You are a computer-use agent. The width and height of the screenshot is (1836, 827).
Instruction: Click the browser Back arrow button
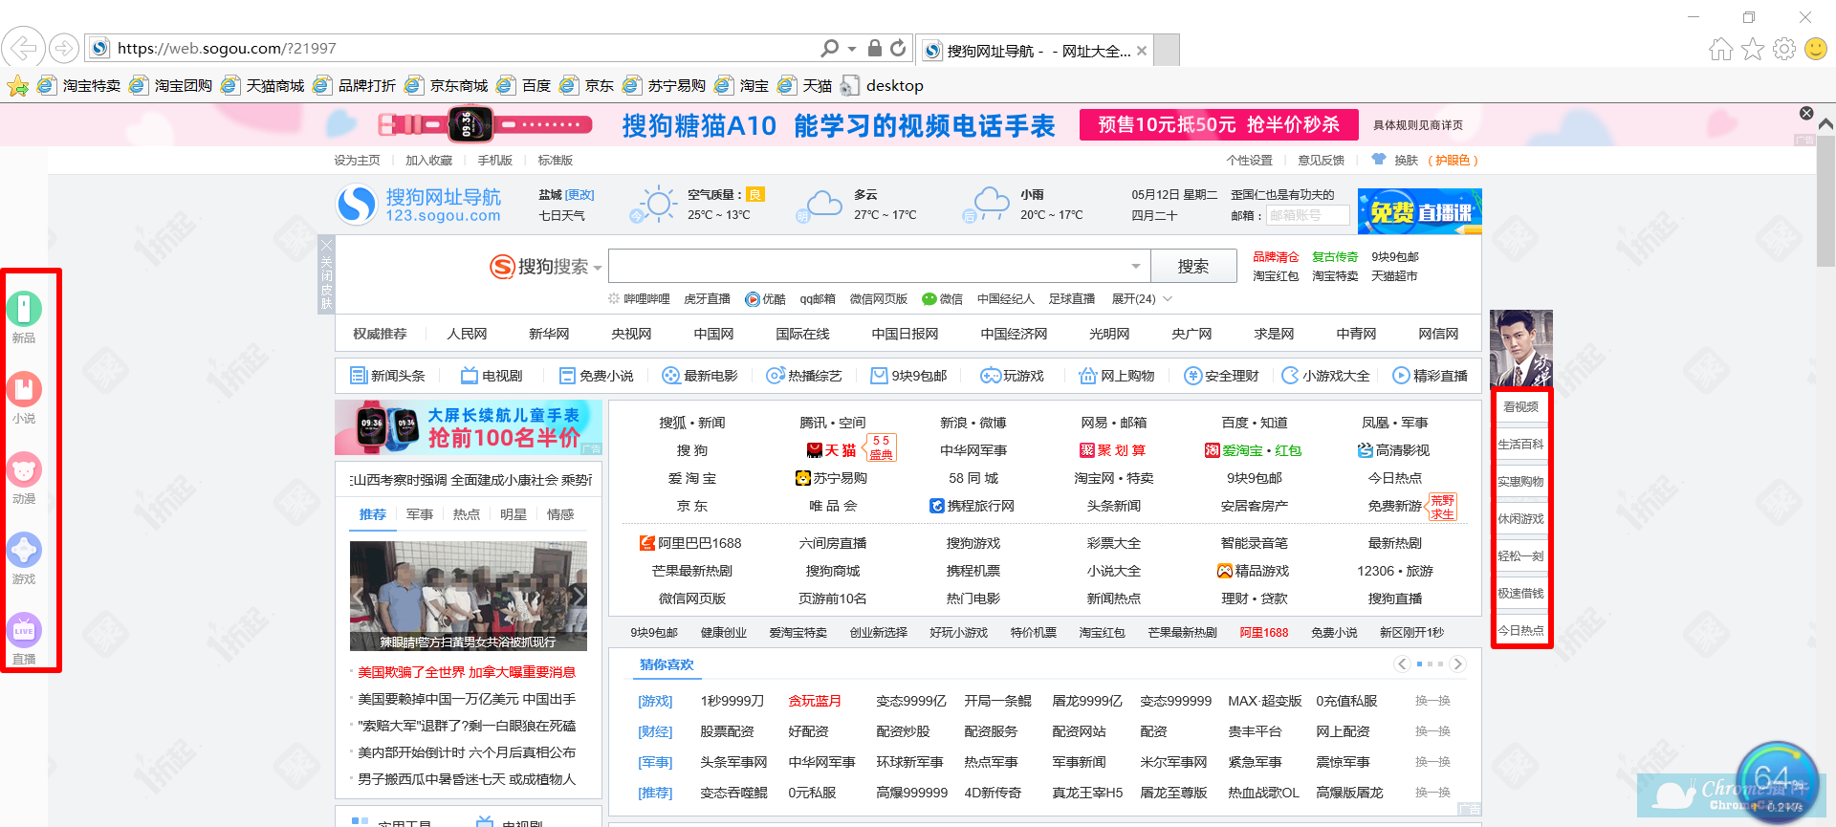24,47
